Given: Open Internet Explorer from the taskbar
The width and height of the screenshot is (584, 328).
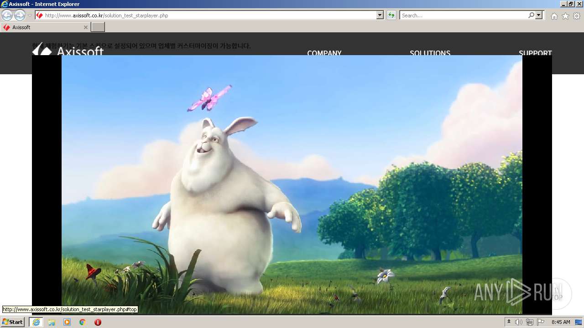Looking at the screenshot, I should (x=36, y=322).
